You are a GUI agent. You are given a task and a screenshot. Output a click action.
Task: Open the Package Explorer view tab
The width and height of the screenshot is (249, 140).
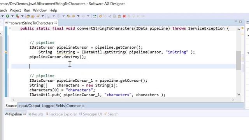(x=61, y=114)
